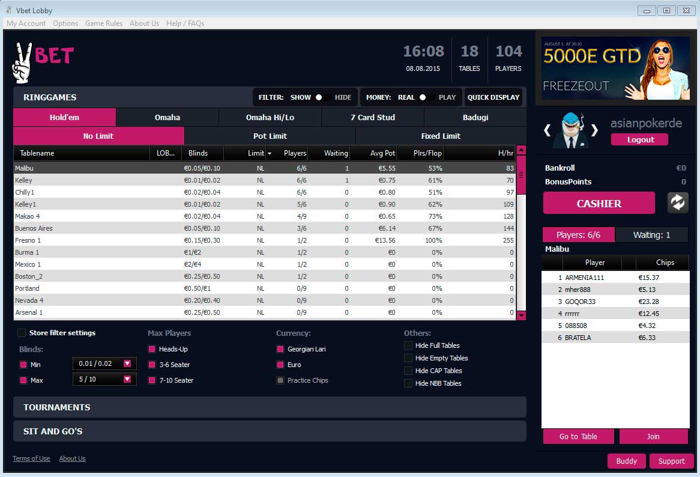Select the Fresno 1 table row
The image size is (700, 477).
pyautogui.click(x=265, y=240)
